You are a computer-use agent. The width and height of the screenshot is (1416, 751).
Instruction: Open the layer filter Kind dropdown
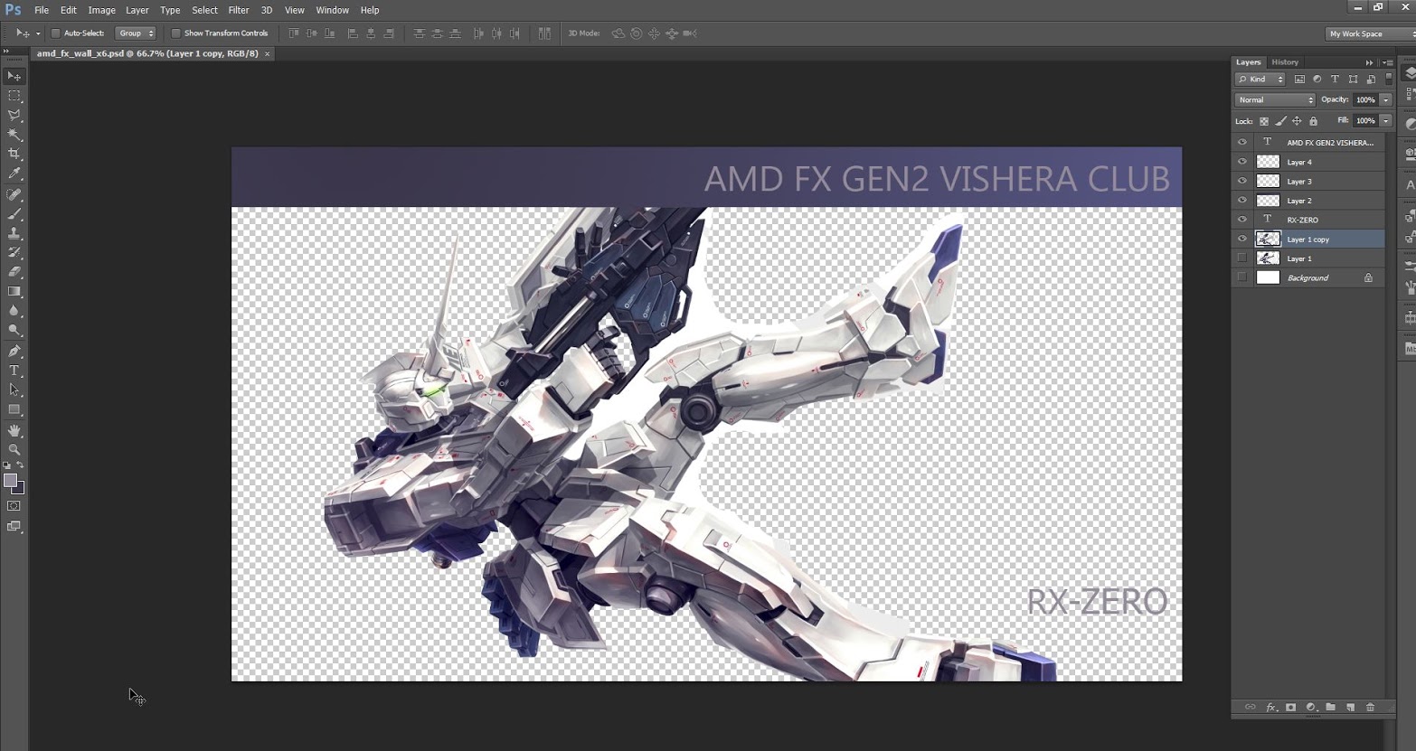(1260, 80)
